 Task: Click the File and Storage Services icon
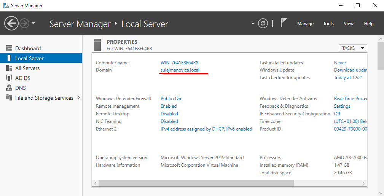coord(9,97)
